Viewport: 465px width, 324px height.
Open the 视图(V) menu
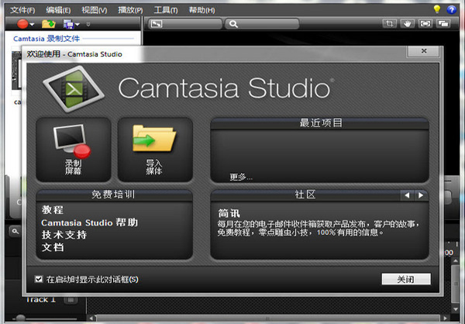click(x=95, y=10)
